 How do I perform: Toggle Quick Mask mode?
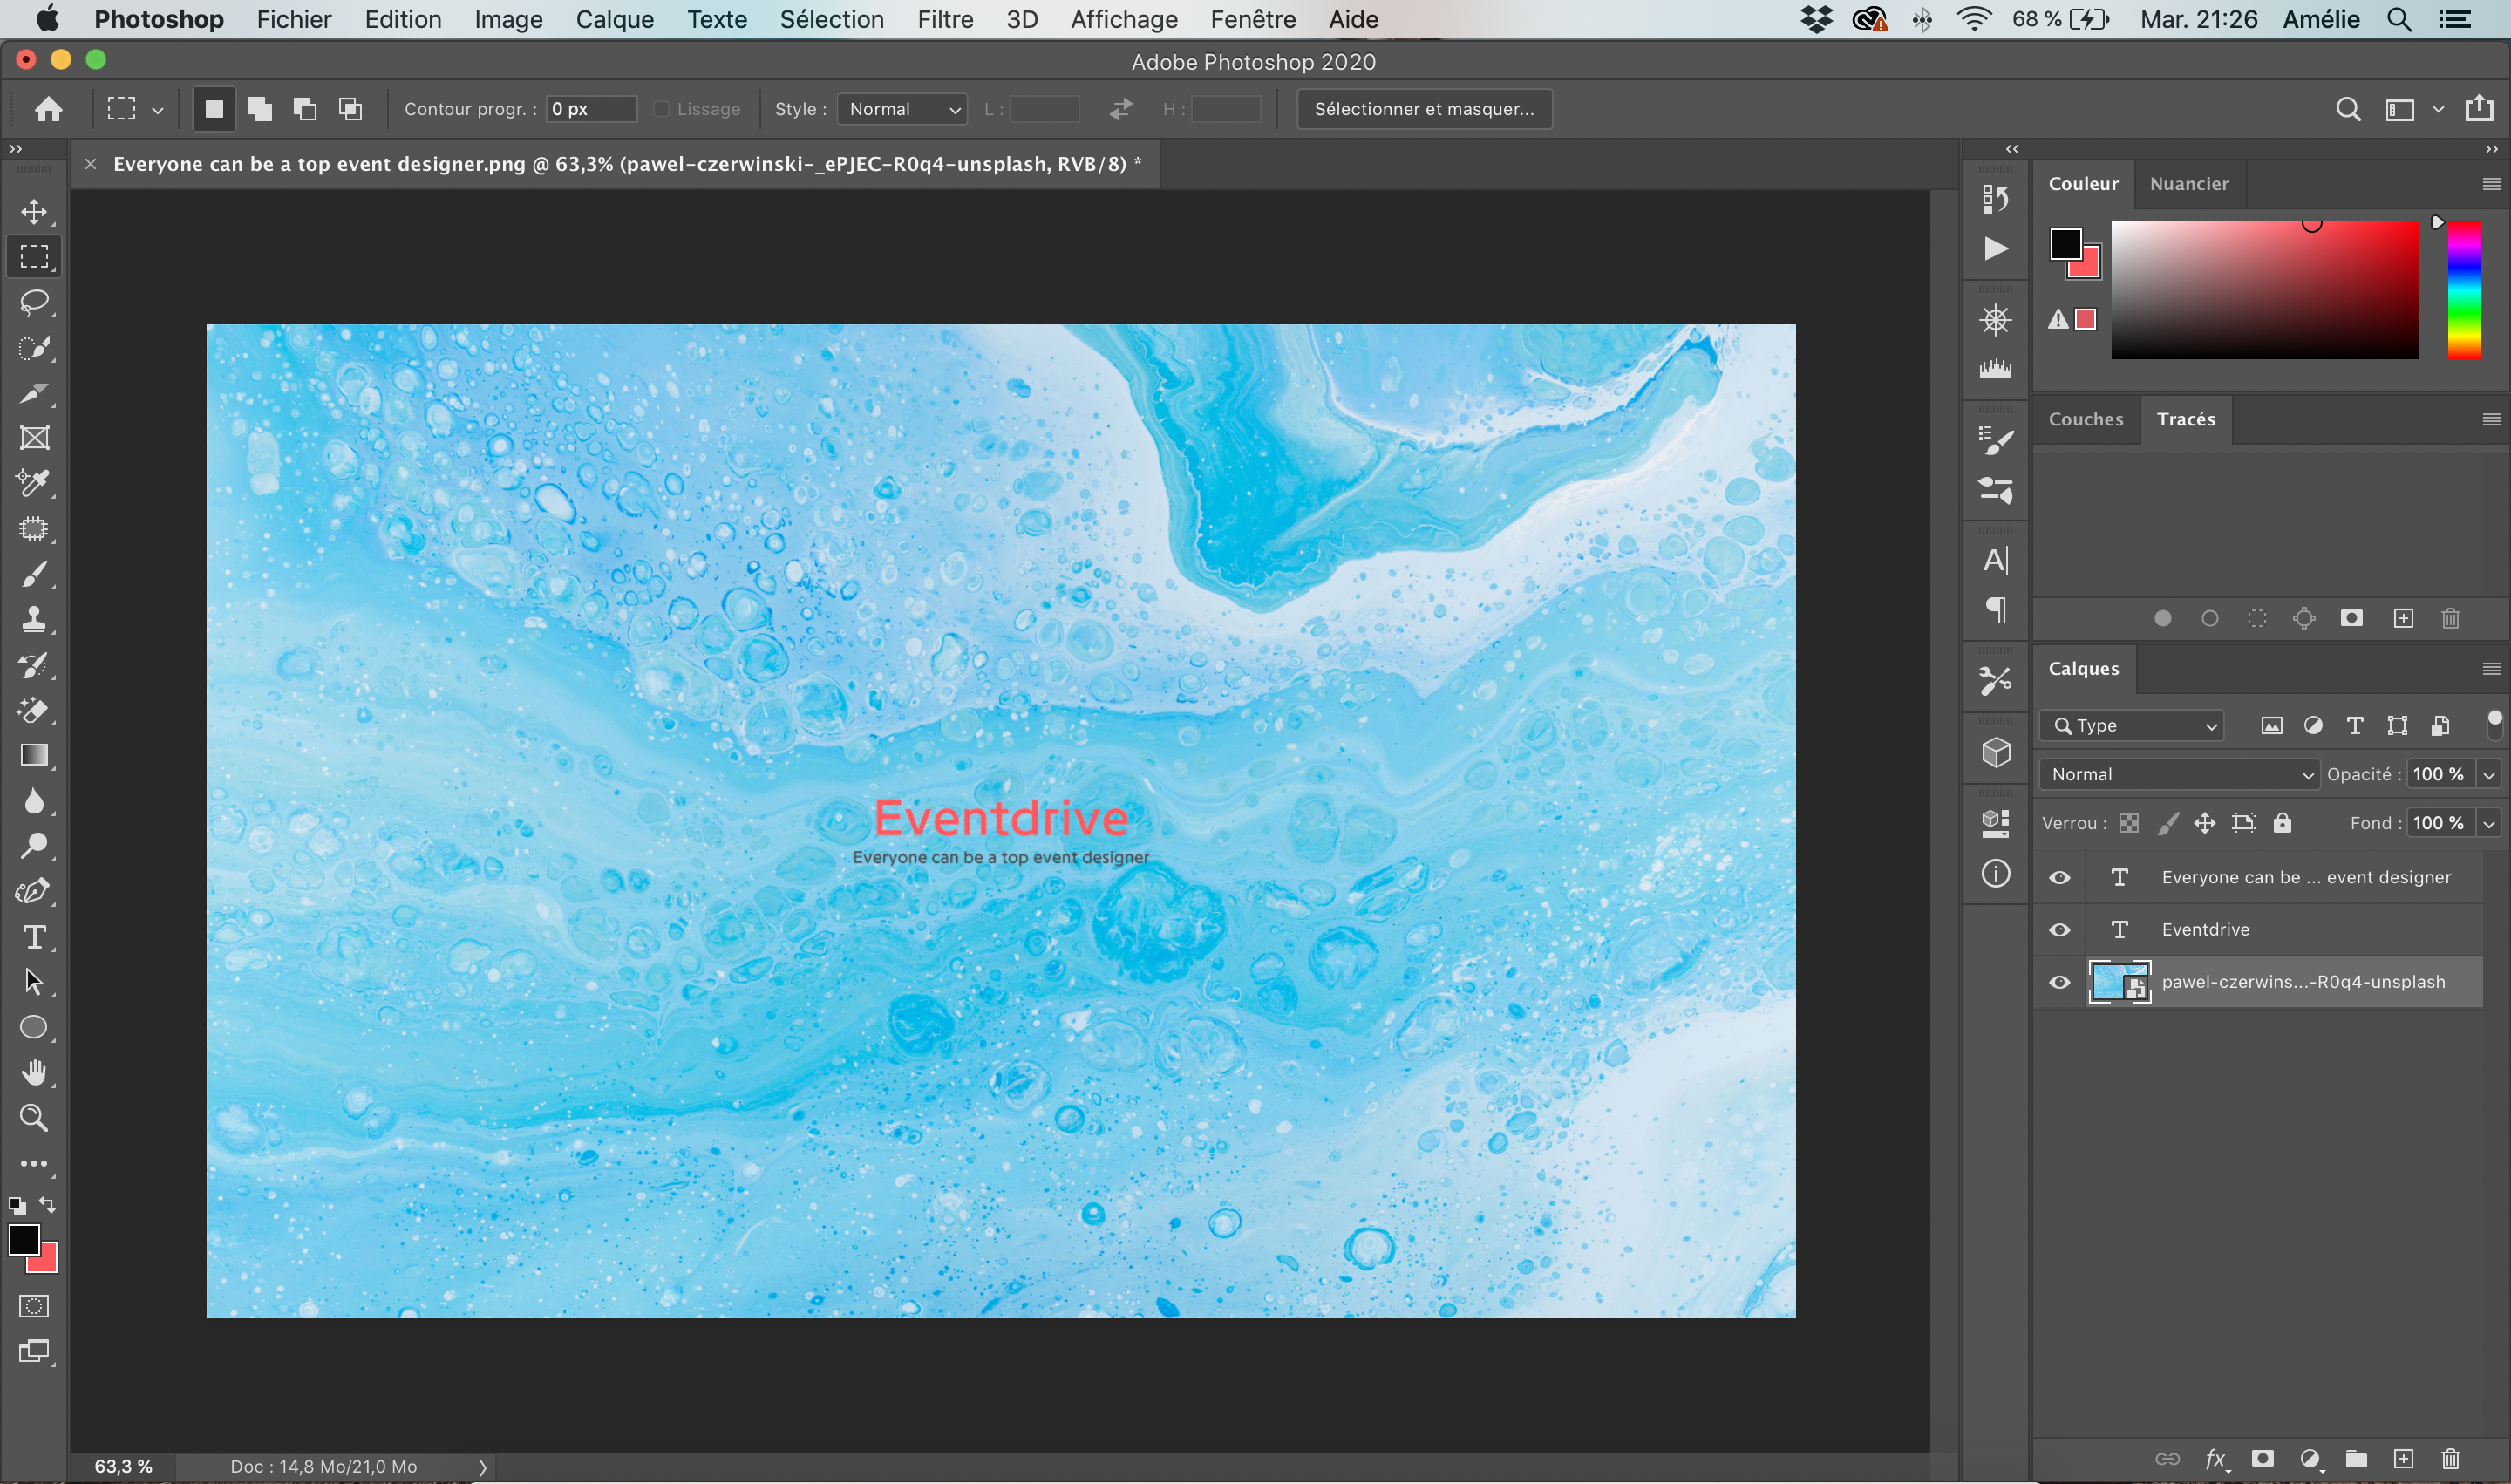point(34,1306)
